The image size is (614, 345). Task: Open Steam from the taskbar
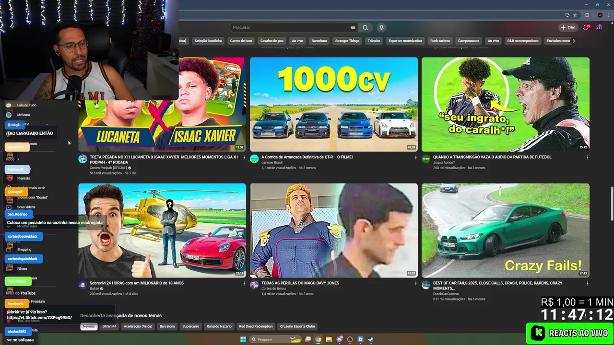[371, 339]
